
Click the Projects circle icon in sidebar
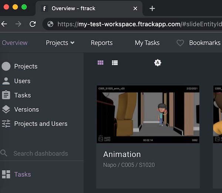[x=6, y=67]
